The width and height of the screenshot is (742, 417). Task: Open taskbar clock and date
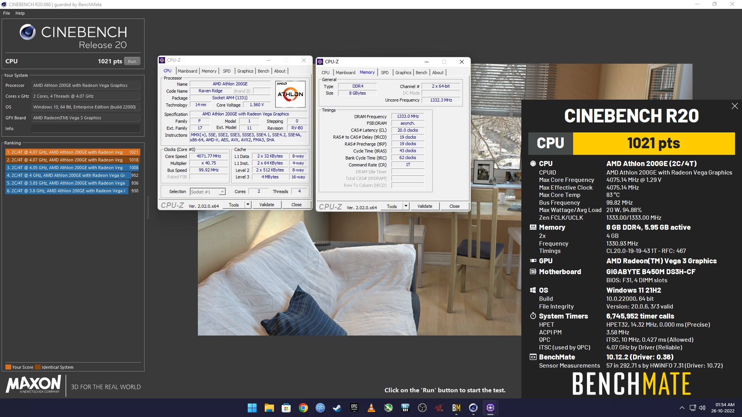723,408
